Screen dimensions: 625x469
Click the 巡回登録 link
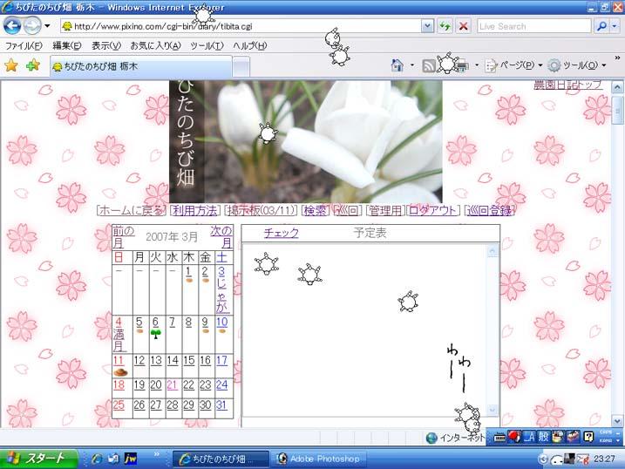click(490, 210)
